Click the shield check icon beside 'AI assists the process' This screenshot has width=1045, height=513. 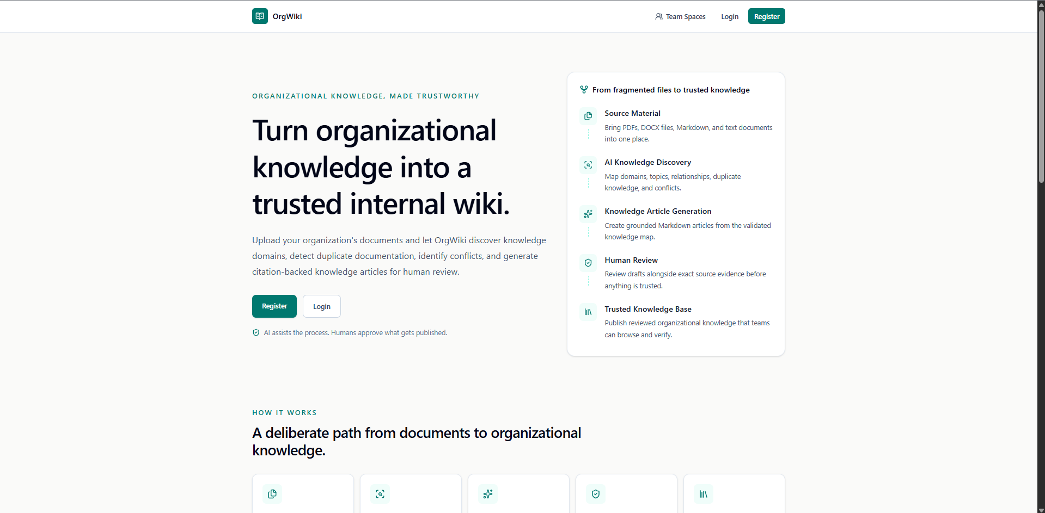[256, 333]
